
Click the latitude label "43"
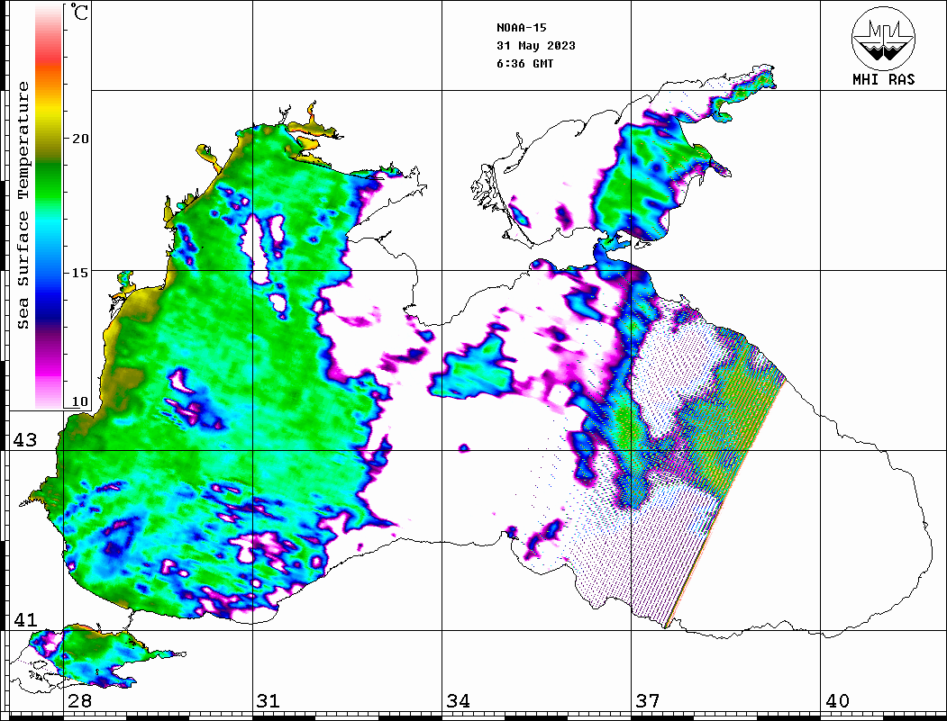point(25,440)
